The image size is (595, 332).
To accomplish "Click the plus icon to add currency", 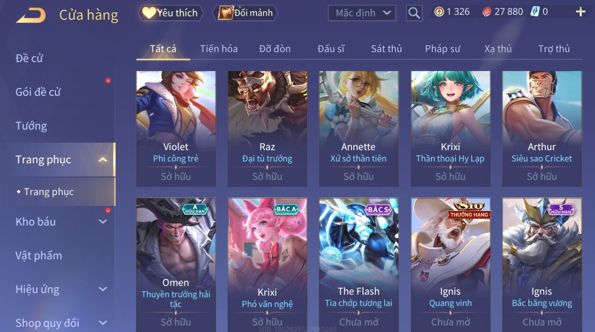I will point(580,12).
